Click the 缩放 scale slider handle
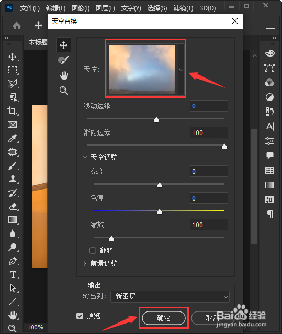This screenshot has height=334, width=282. [x=111, y=238]
